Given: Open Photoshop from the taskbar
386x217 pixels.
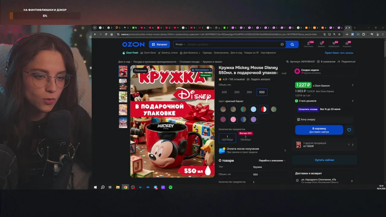Looking at the screenshot, I should [x=148, y=187].
